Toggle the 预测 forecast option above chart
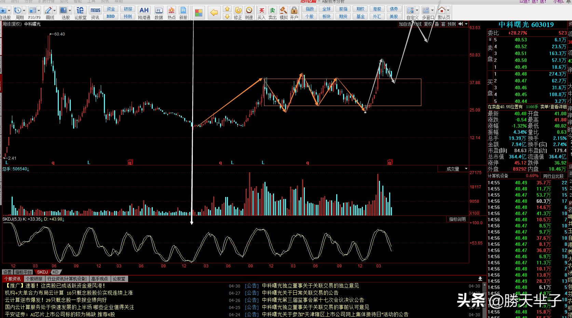572x318 pixels. click(x=451, y=24)
